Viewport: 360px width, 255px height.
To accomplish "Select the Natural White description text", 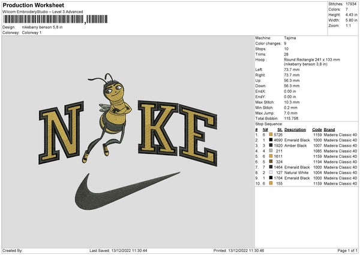I will coord(296,173).
